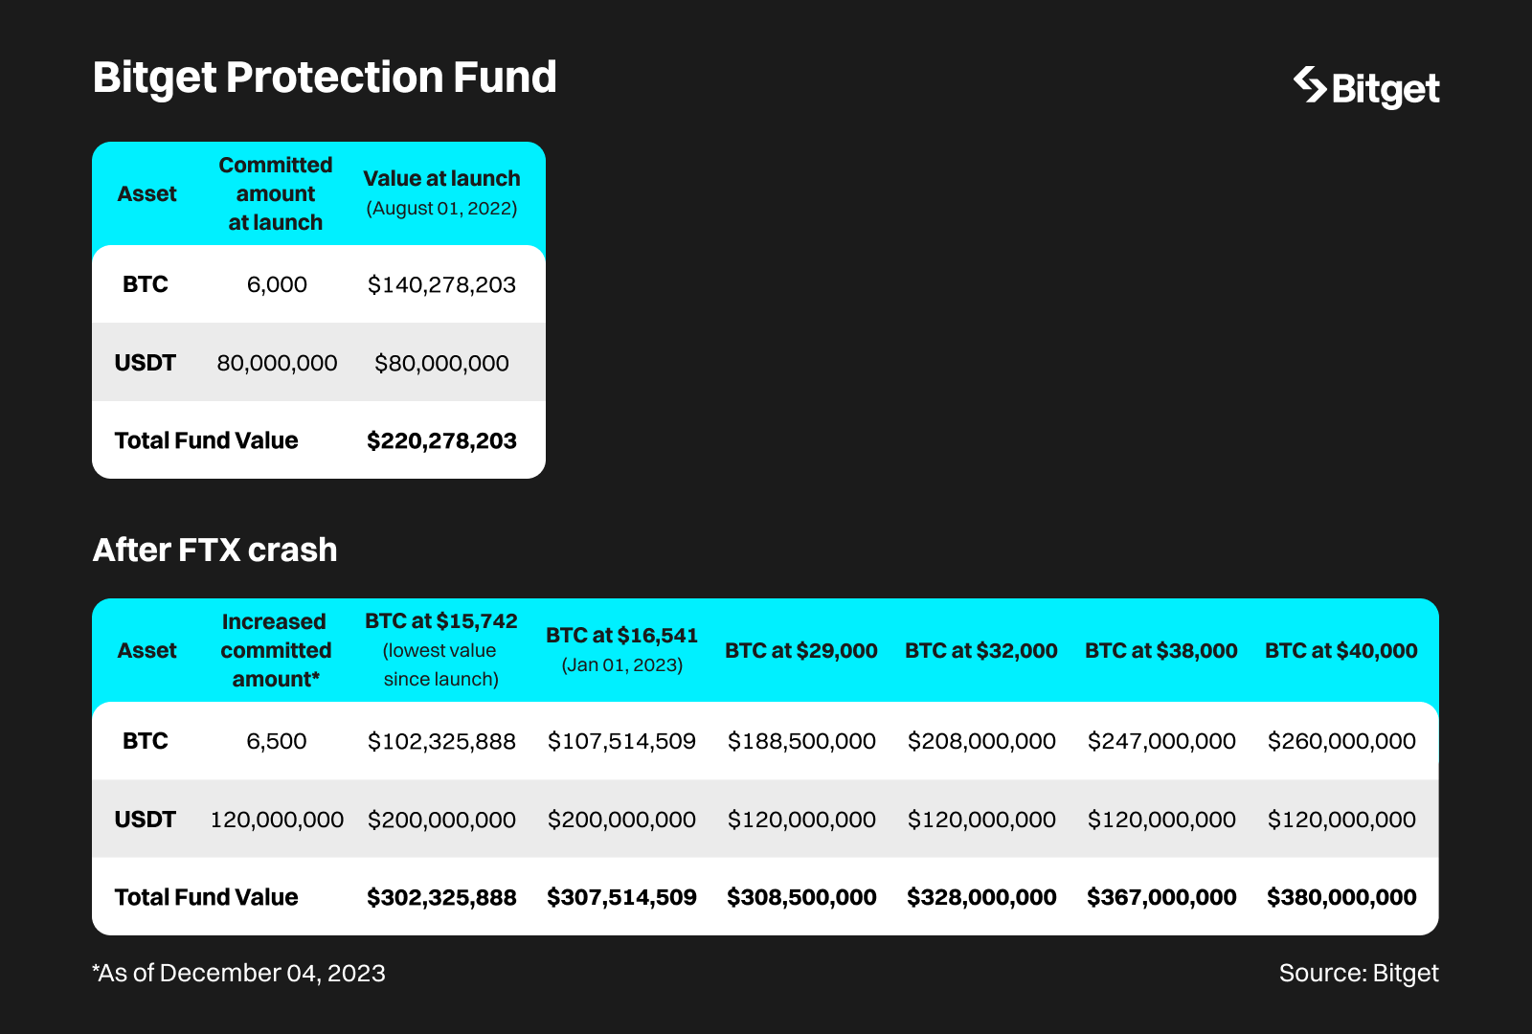Click the BTC at $40,000 column header
This screenshot has height=1034, width=1532.
1341,651
